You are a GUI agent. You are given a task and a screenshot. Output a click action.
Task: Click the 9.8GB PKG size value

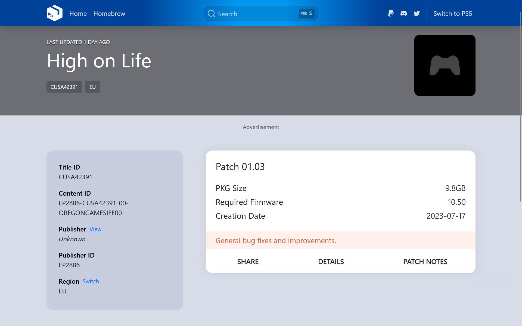455,188
